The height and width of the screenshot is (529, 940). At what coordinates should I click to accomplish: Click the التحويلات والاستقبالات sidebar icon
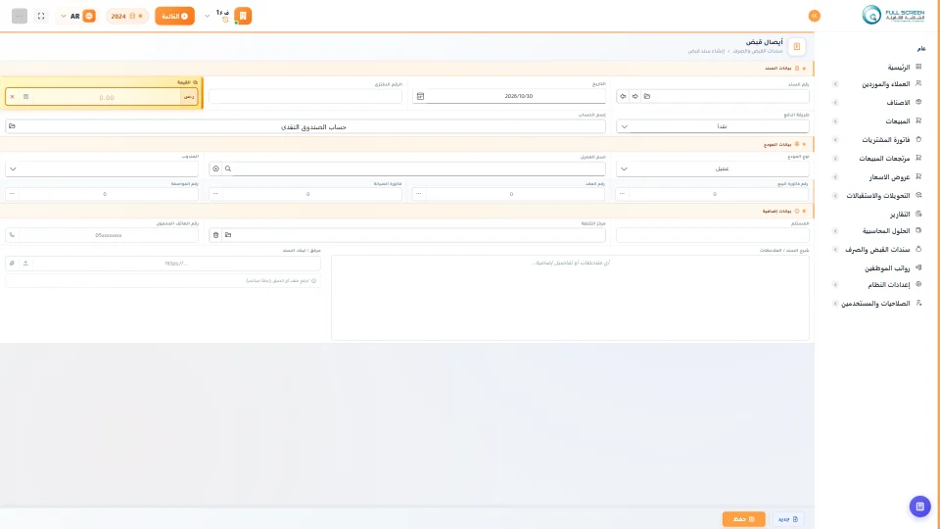tap(918, 195)
